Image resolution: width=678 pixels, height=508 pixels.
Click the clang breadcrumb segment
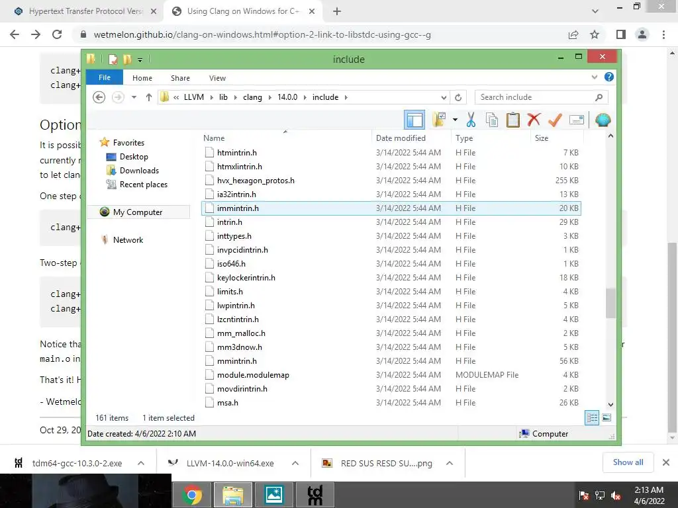click(252, 97)
